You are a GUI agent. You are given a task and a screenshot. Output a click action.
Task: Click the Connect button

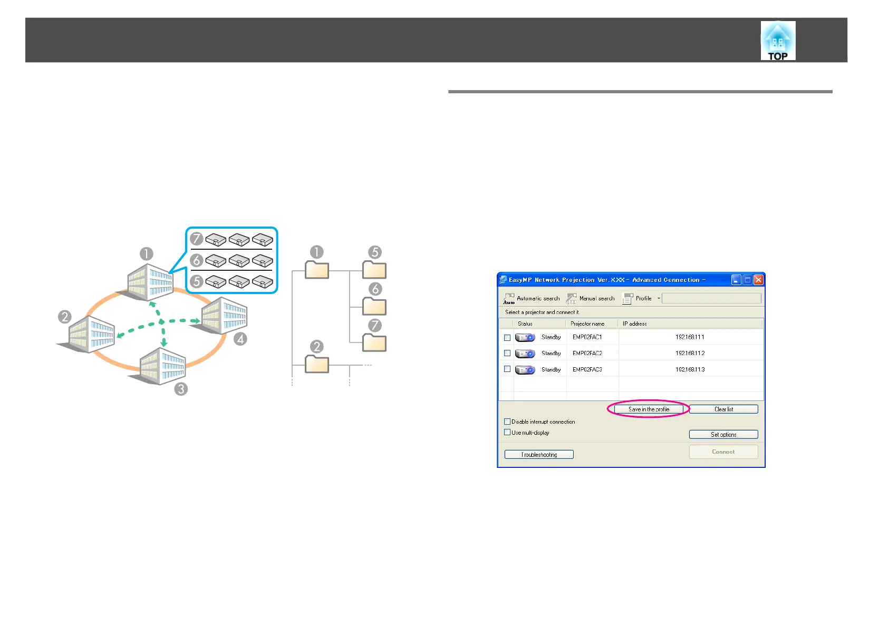click(x=723, y=452)
